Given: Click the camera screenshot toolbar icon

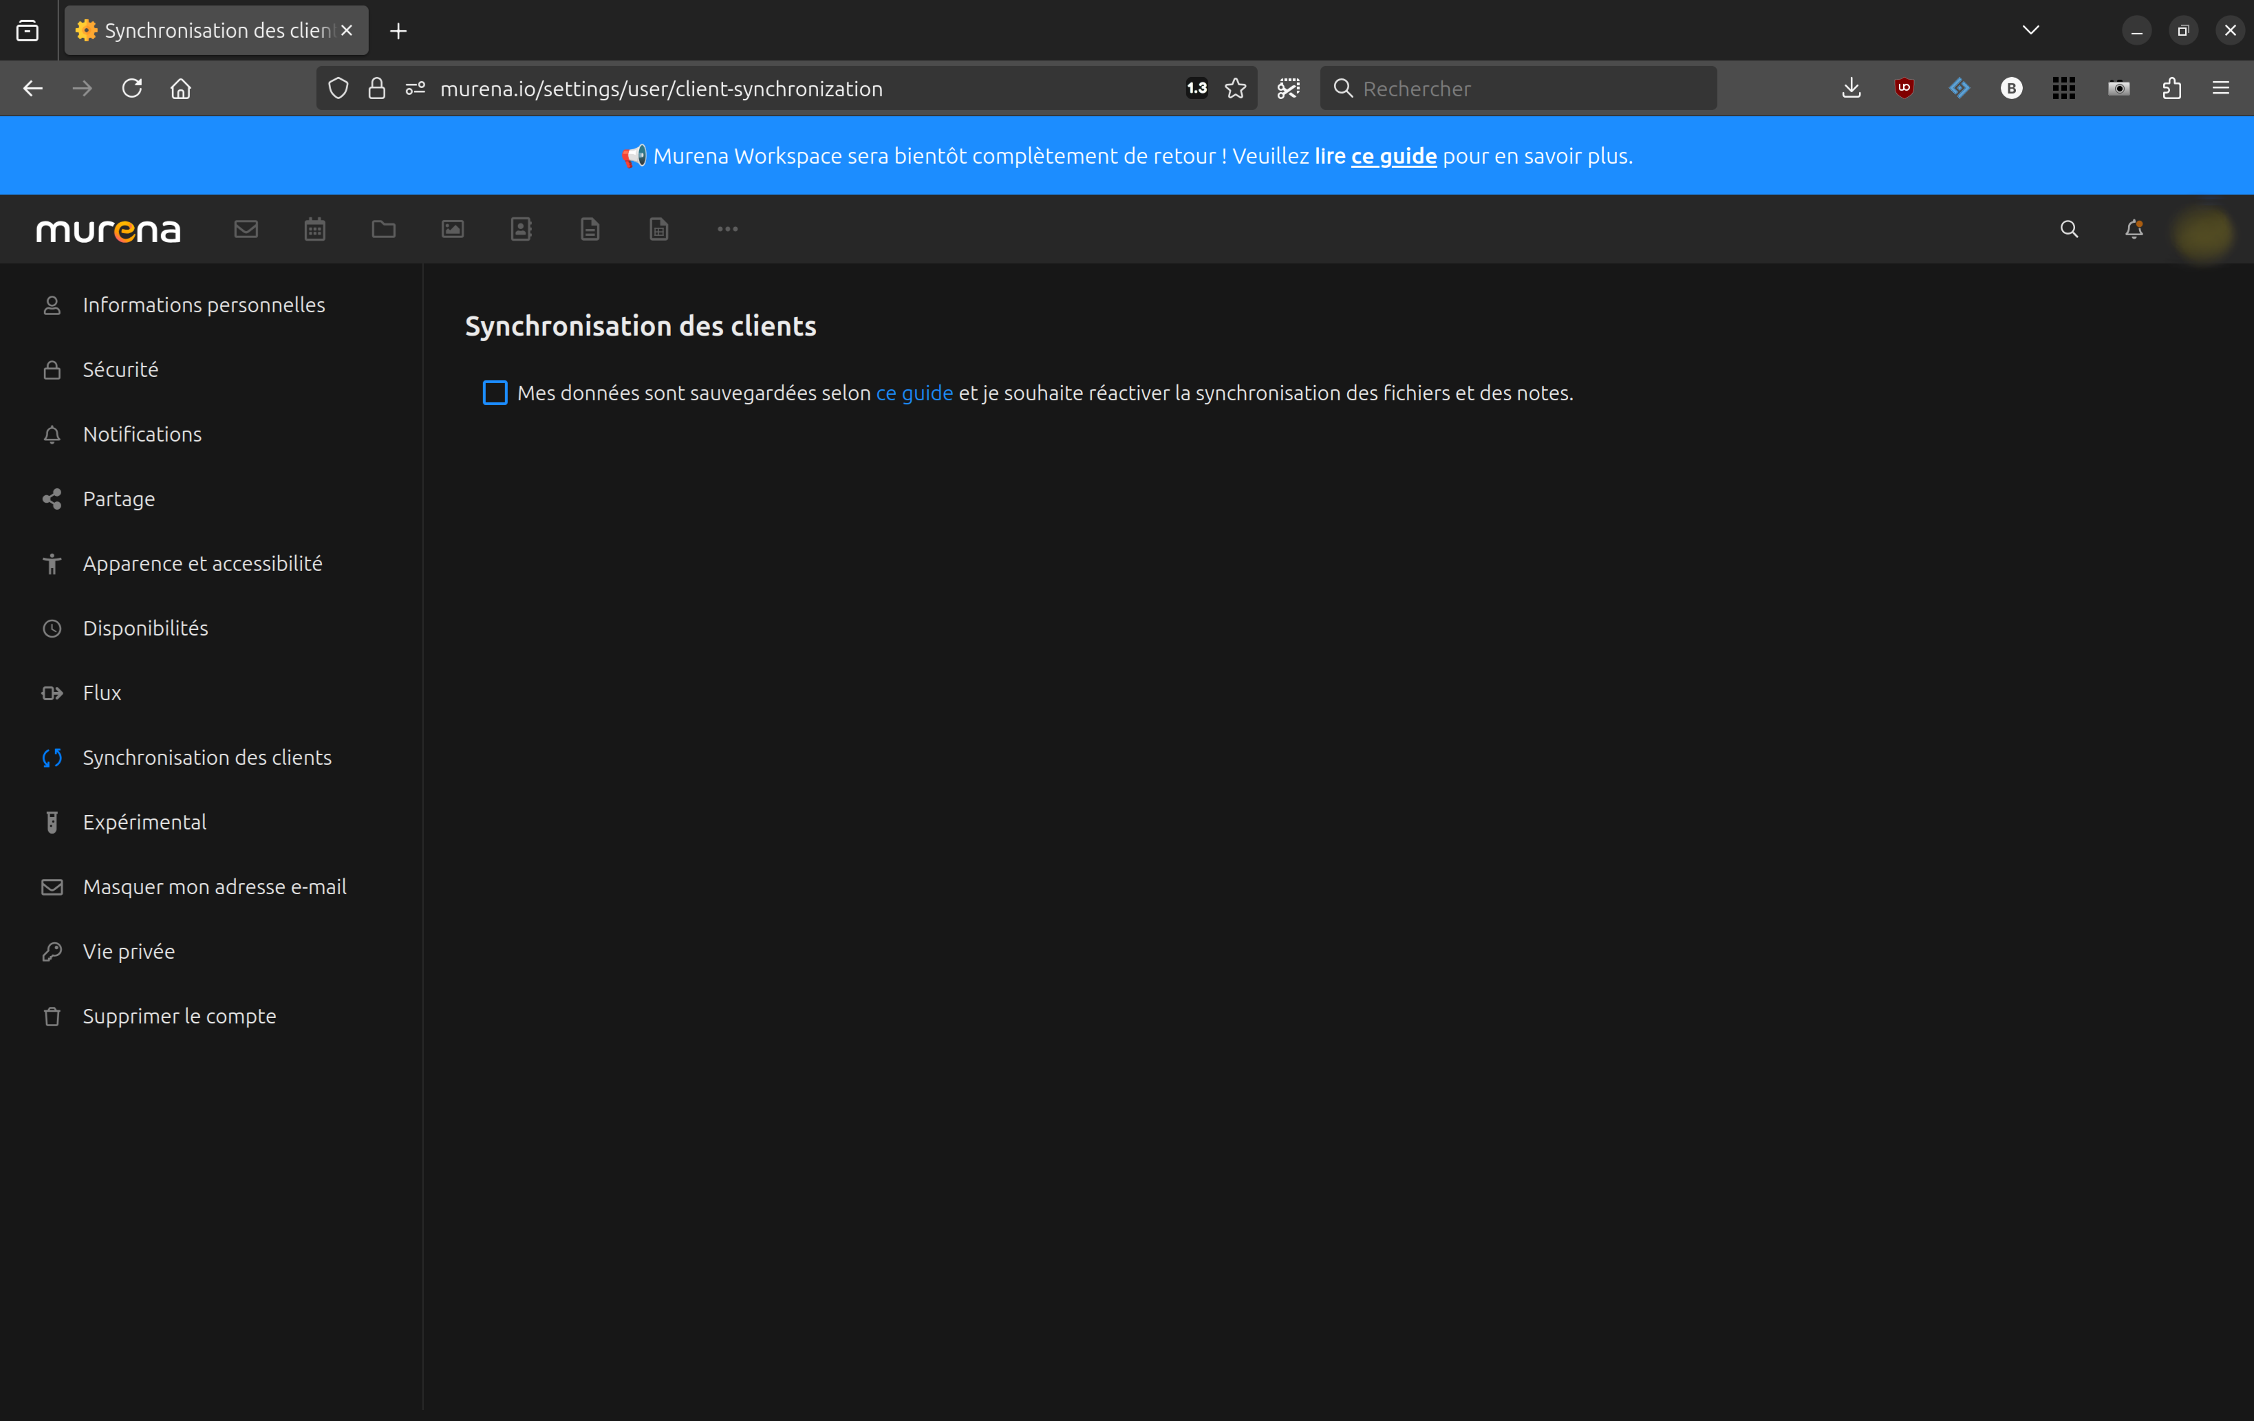Looking at the screenshot, I should 2119,88.
